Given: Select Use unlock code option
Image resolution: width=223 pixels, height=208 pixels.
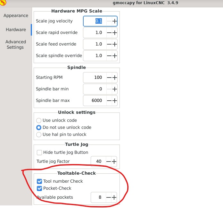Looking at the screenshot, I should point(39,121).
